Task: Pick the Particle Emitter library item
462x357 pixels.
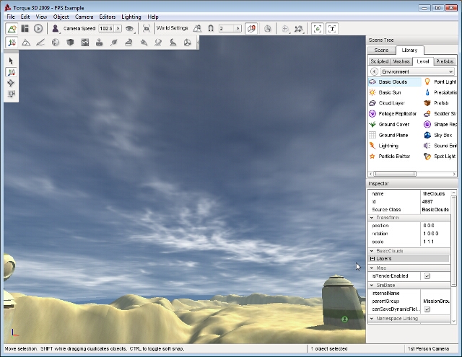Action: 393,156
